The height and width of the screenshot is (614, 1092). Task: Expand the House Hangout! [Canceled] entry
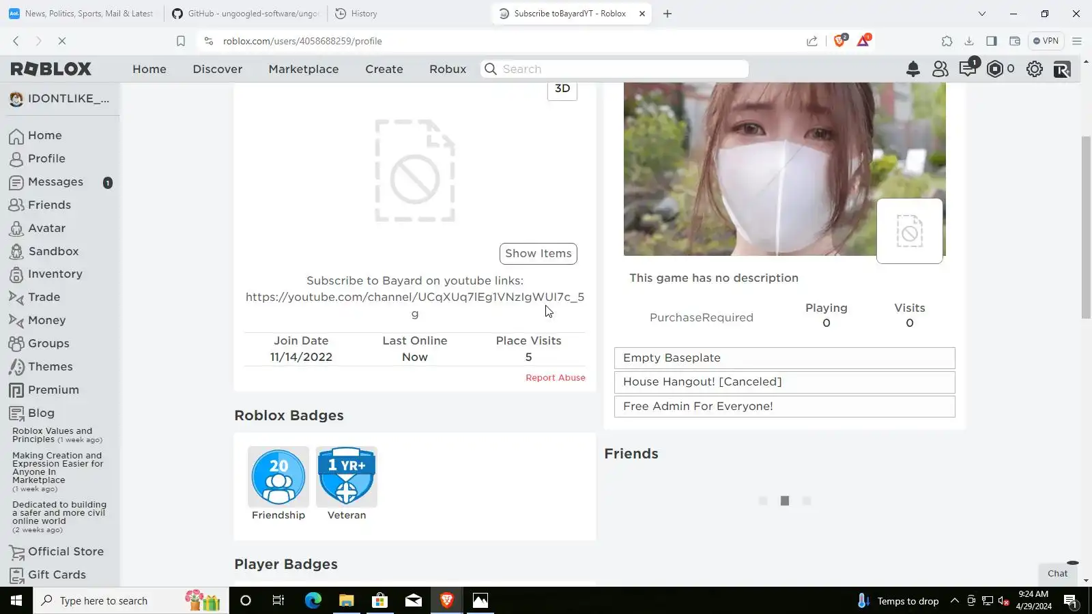(x=785, y=382)
